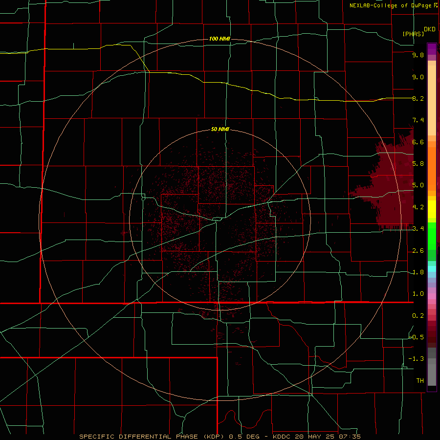This screenshot has height=440, width=440.
Task: Pick the orange segment of the color bar
Action: point(432,168)
